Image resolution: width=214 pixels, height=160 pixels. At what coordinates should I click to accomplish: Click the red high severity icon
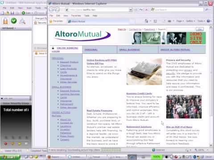pos(6,144)
